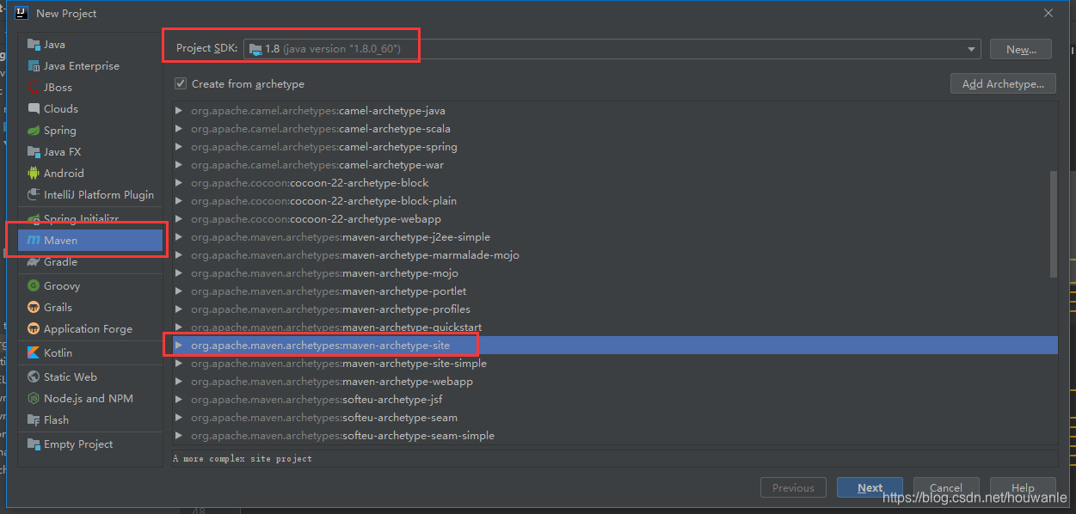This screenshot has height=514, width=1076.
Task: Select maven-archetype-quickstart archetype
Action: tap(614, 327)
